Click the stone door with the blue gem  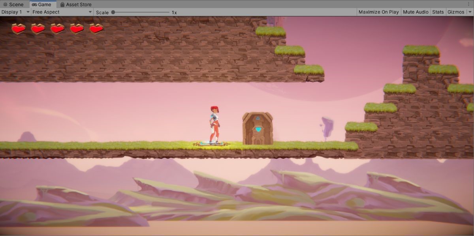tap(258, 128)
